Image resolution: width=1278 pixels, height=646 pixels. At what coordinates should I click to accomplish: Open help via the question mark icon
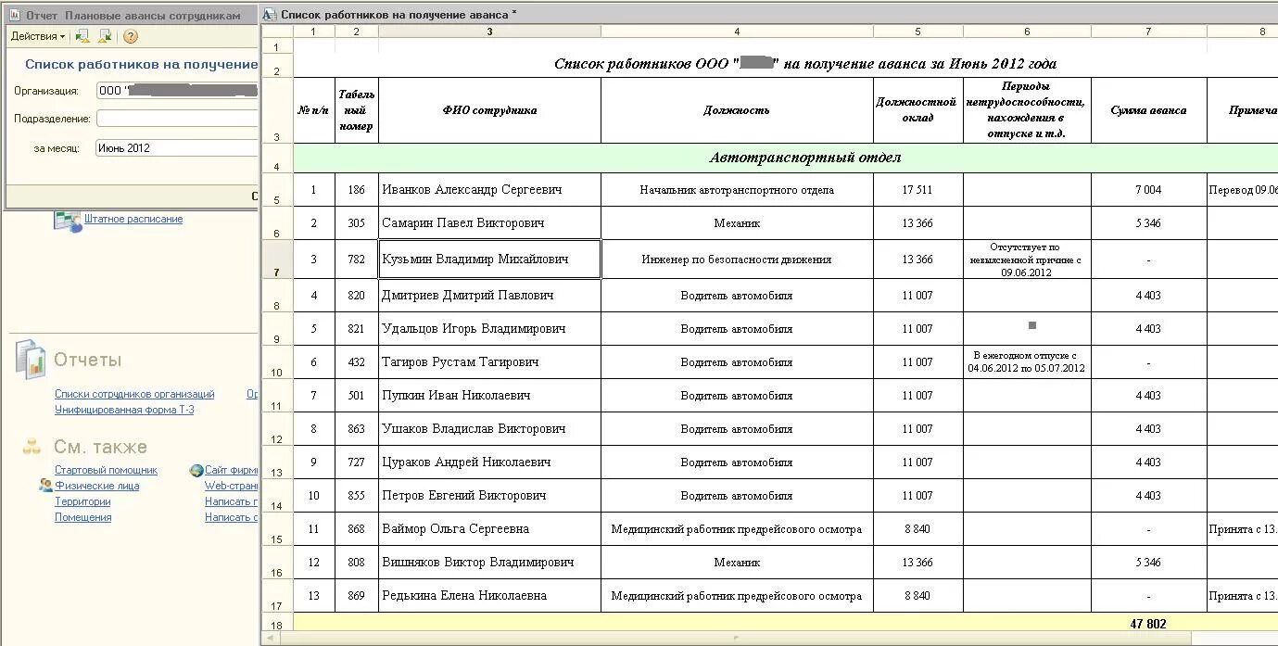131,36
